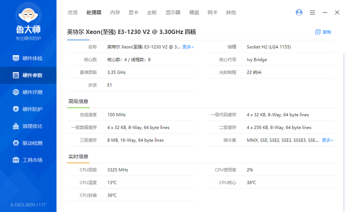Viewport: 346px width, 212px height.
Task: Switch to the 内存 tab
Action: [115, 12]
